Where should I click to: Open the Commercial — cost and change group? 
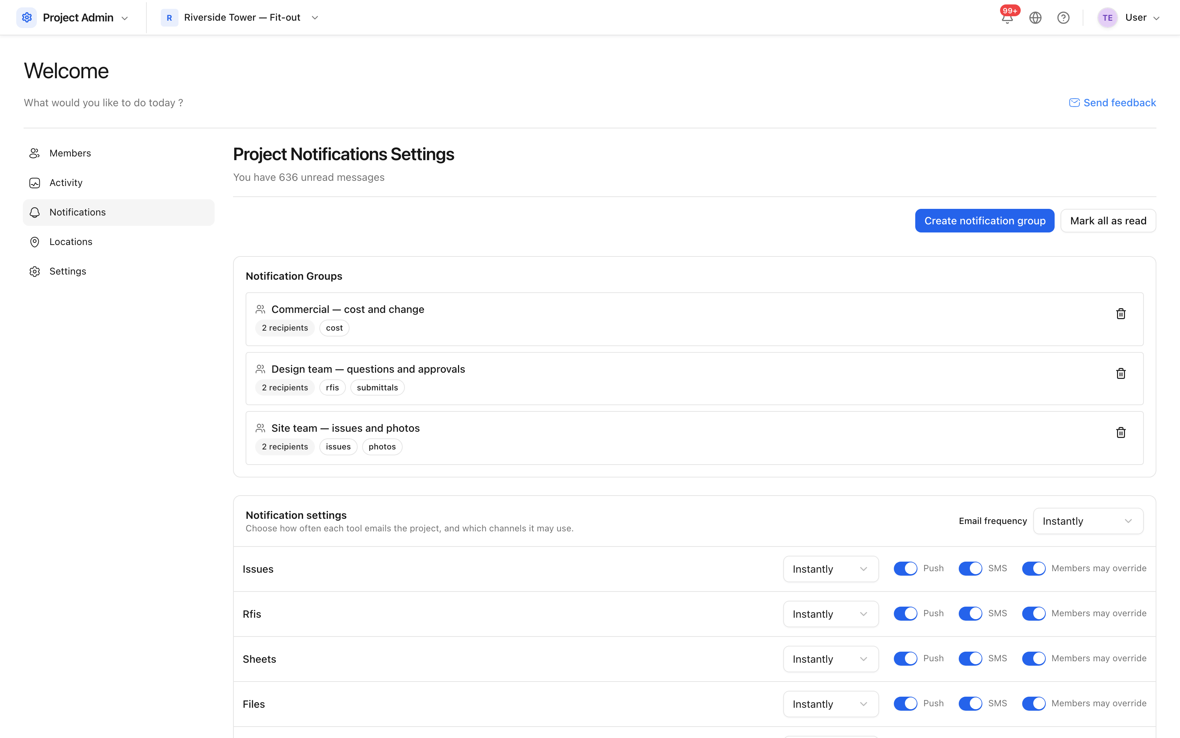pos(694,319)
